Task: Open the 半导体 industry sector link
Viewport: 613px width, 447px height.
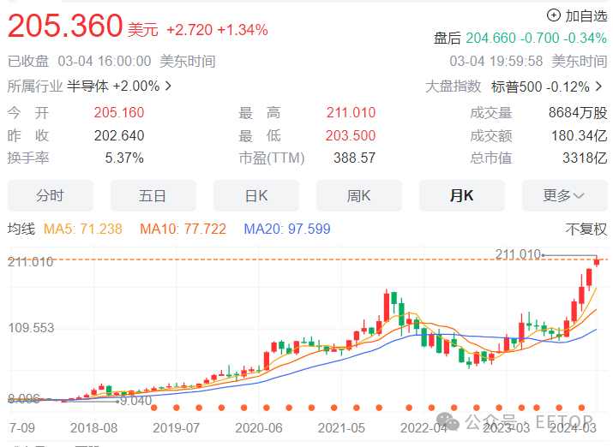Action: pos(89,86)
